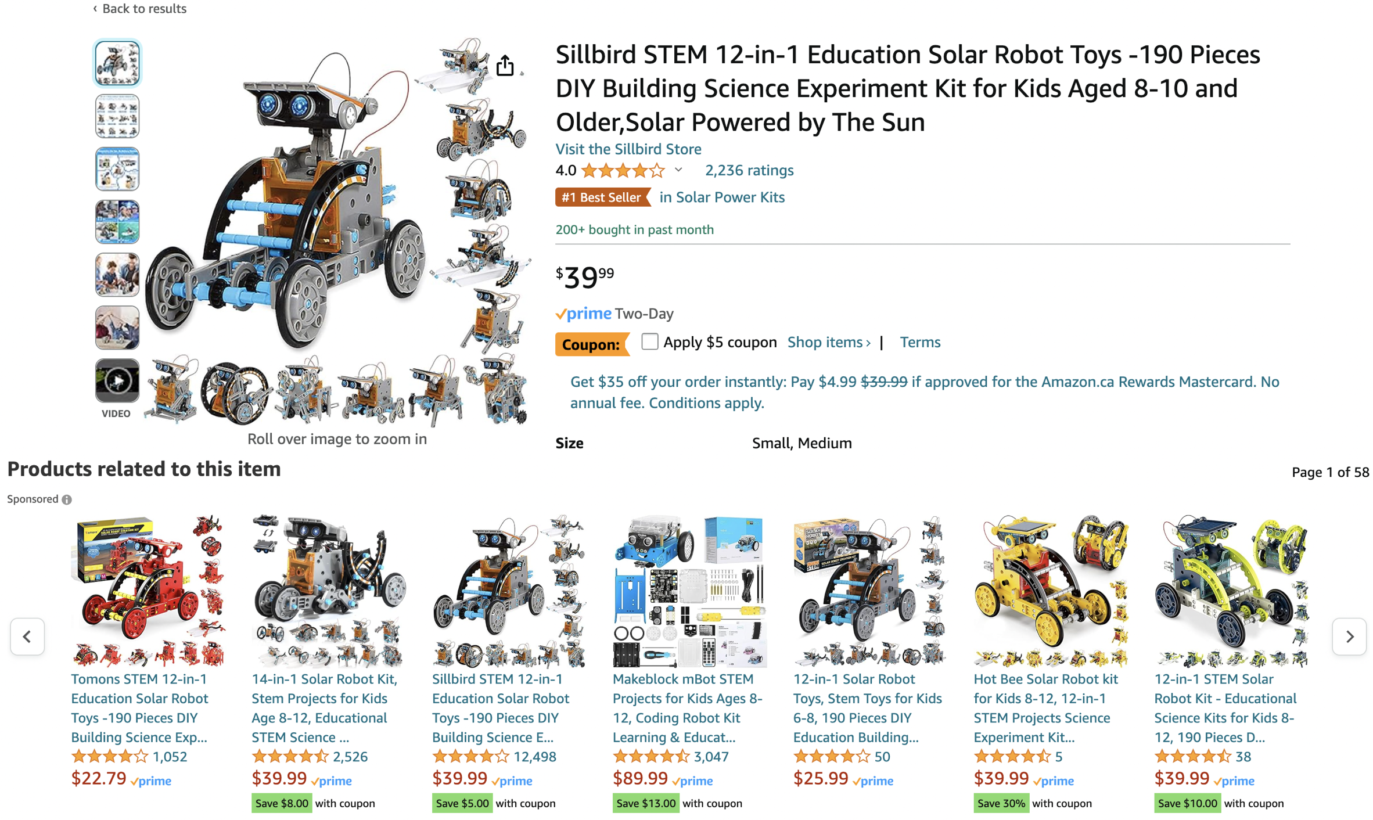Visit the Sillbird Store link
Screen dimensions: 1373x820
[628, 149]
